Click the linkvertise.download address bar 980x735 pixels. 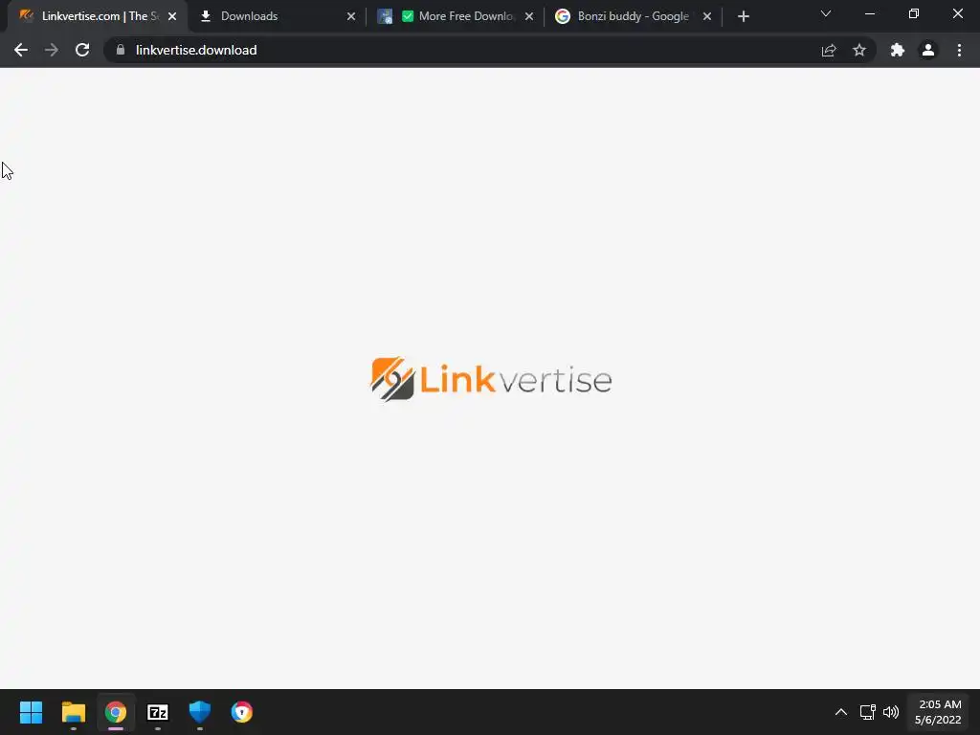[462, 50]
